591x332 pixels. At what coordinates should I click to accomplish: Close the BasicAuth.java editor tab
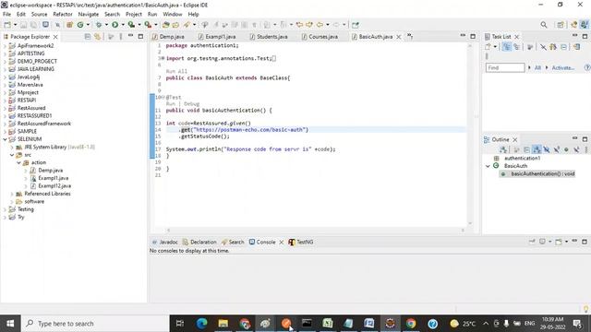coord(398,37)
